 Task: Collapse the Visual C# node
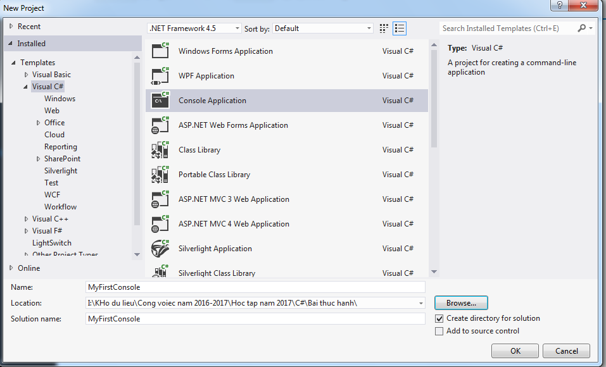pos(25,87)
